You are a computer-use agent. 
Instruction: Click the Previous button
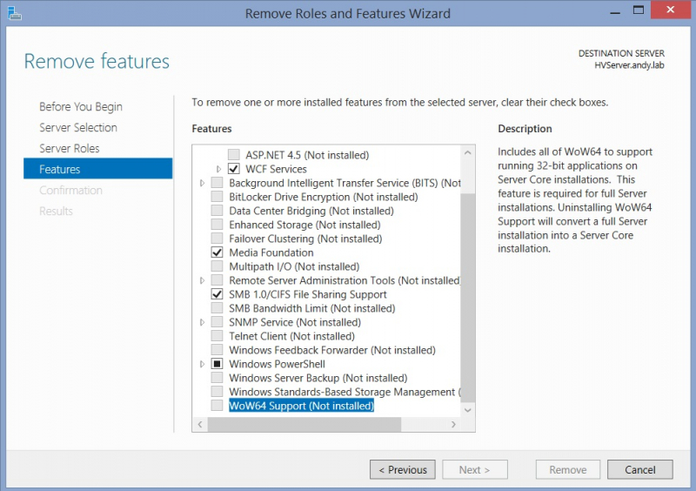tap(401, 469)
